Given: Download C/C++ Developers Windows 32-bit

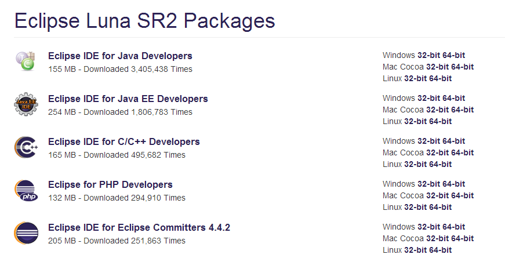Looking at the screenshot, I should coord(428,141).
